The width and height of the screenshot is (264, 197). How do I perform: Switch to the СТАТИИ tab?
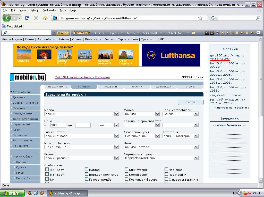coord(137,87)
